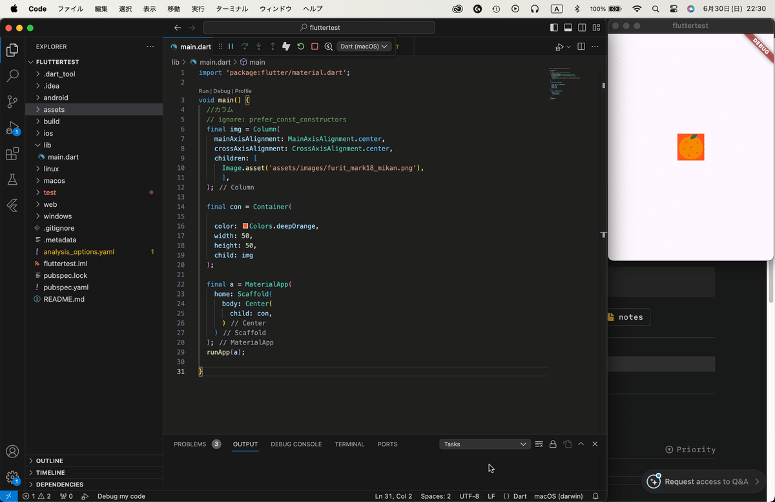Screen dimensions: 775x502
Task: Click Step Out in debug toolbar
Action: click(x=273, y=47)
